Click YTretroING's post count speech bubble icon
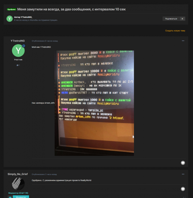Image resolution: width=193 pixels, height=198 pixels. coord(18,65)
